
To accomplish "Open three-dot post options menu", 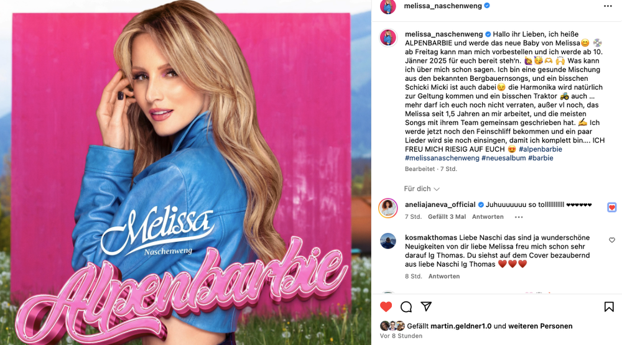I will tap(608, 6).
